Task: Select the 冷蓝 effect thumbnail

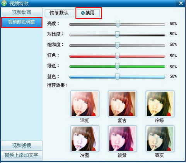Action: point(85,139)
